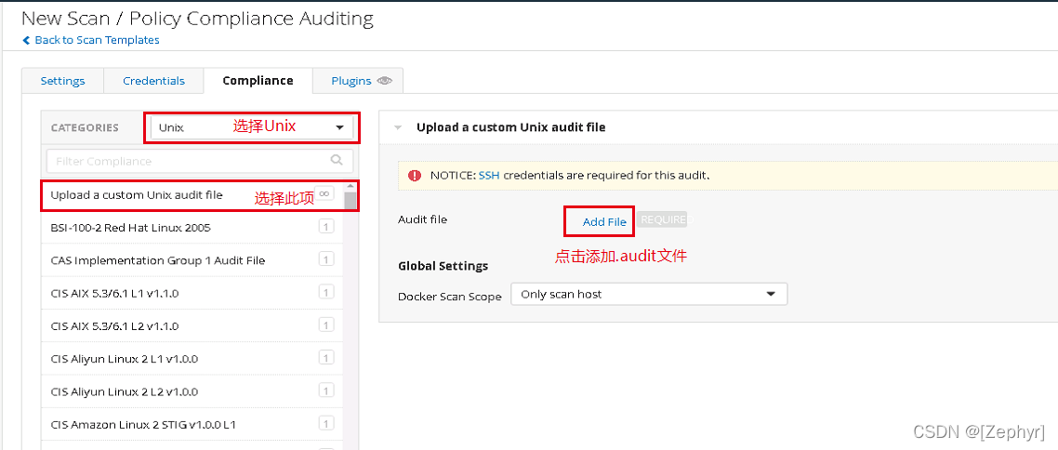Image resolution: width=1058 pixels, height=450 pixels.
Task: Click the Add File link
Action: pos(604,222)
